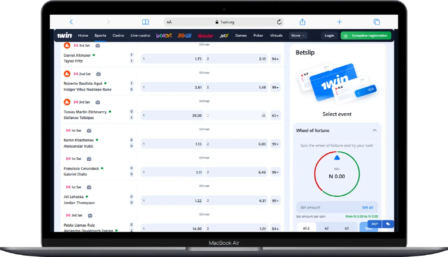This screenshot has height=257, width=448.
Task: Expand 99+ markets for Khachanov vs Vukic
Action: pos(275,144)
